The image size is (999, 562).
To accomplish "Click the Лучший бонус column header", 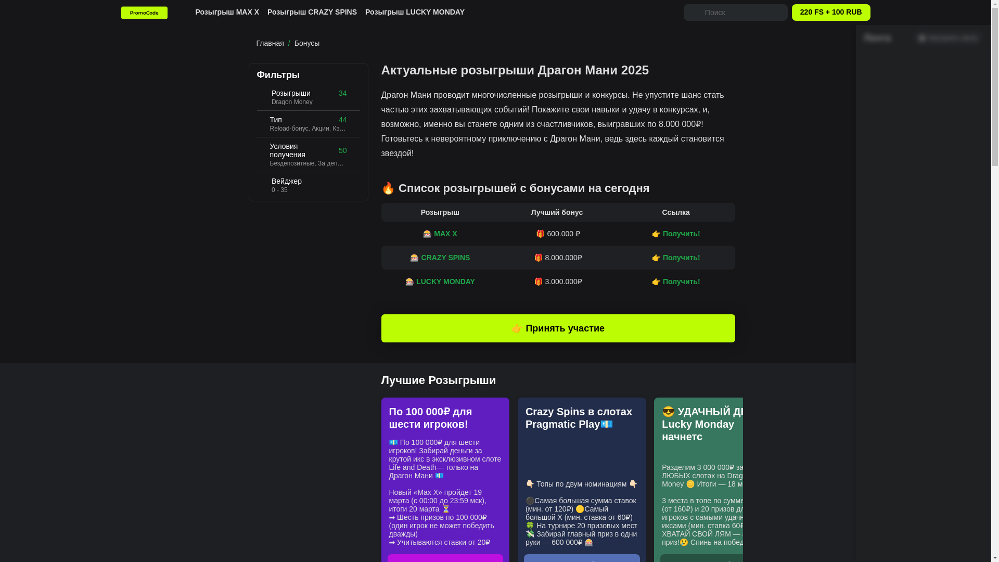I will coord(557,212).
